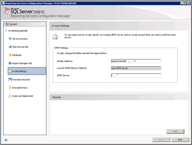The height and width of the screenshot is (145, 192).
Task: Click the Database cylinder icon
Action: point(10,55)
